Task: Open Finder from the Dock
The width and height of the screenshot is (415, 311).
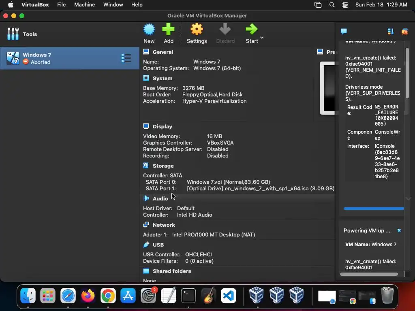Action: click(28, 295)
